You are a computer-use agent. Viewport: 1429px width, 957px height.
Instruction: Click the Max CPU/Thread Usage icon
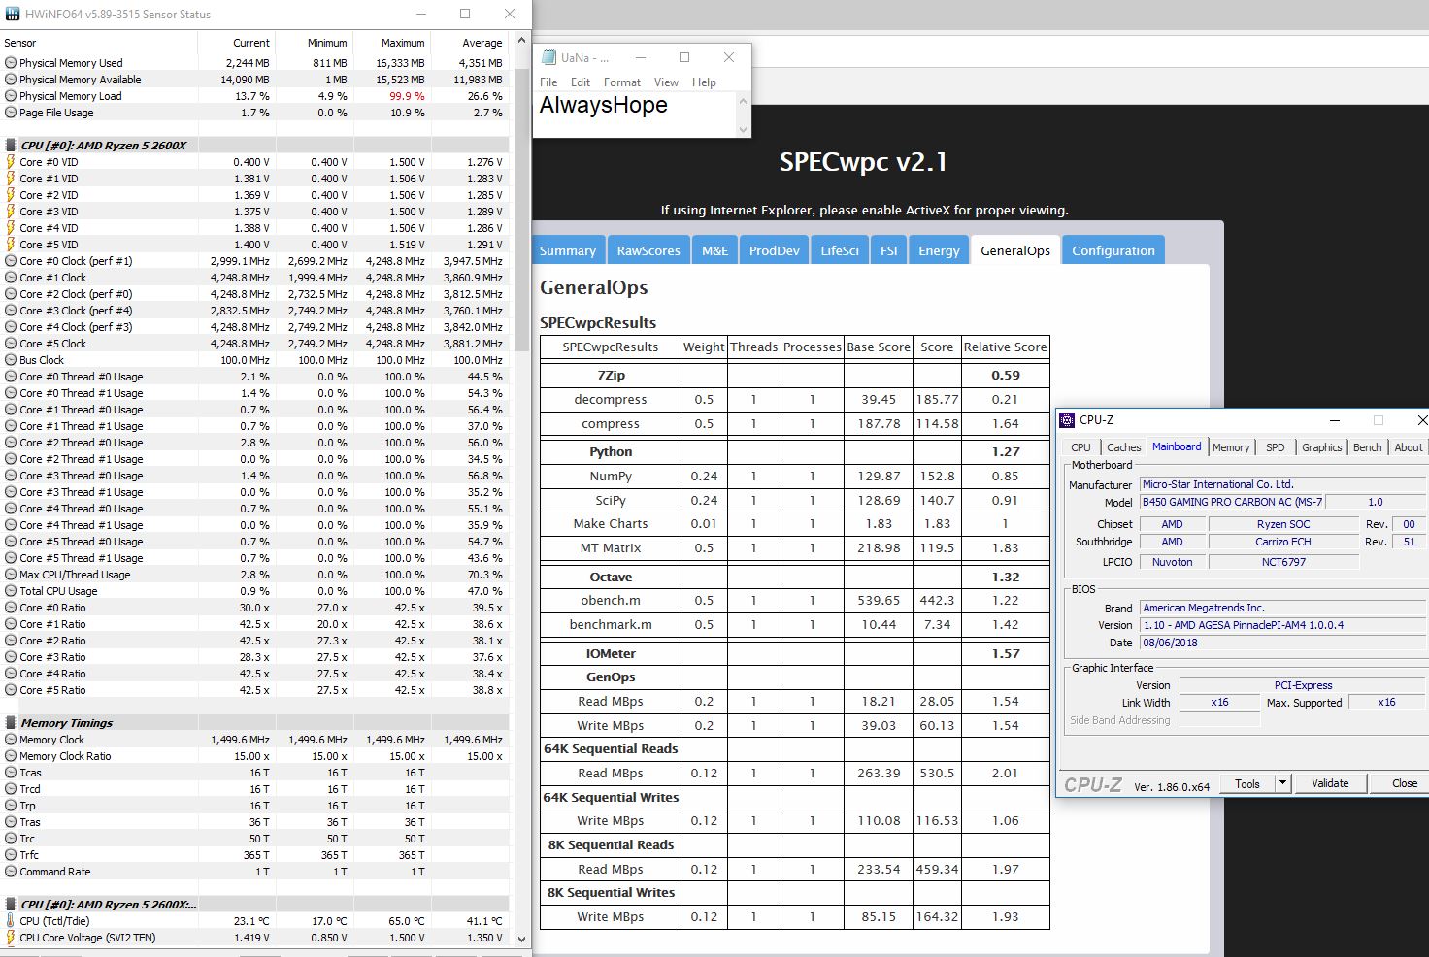coord(11,575)
